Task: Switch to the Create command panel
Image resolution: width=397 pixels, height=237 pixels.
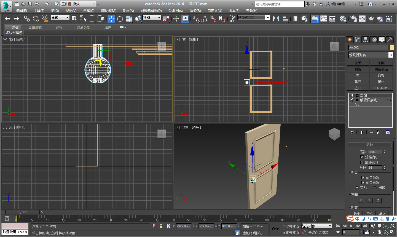Action: pyautogui.click(x=350, y=40)
